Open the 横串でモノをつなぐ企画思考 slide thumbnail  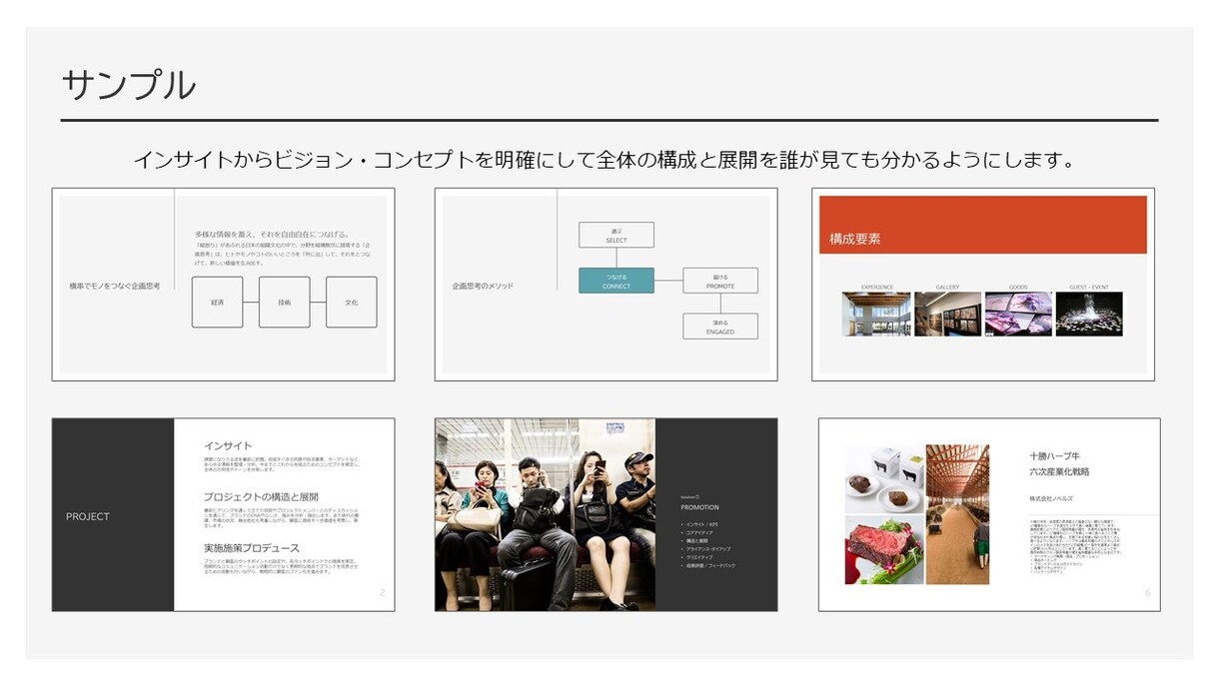pos(223,285)
